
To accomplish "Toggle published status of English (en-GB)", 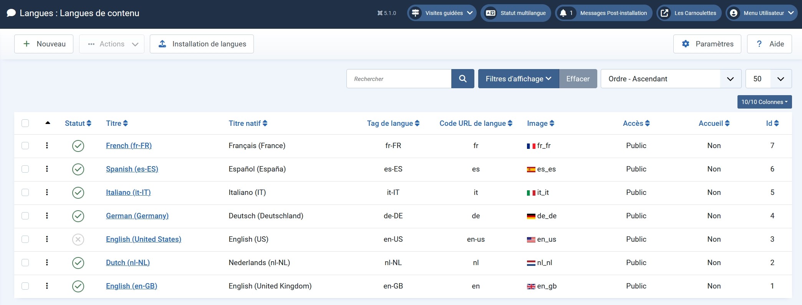I will (x=78, y=286).
